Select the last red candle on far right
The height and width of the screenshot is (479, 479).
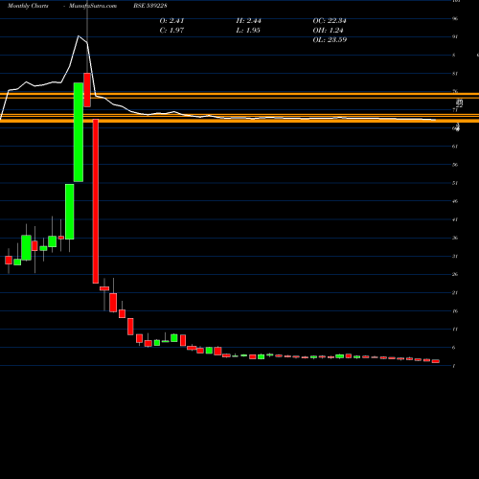pos(436,361)
